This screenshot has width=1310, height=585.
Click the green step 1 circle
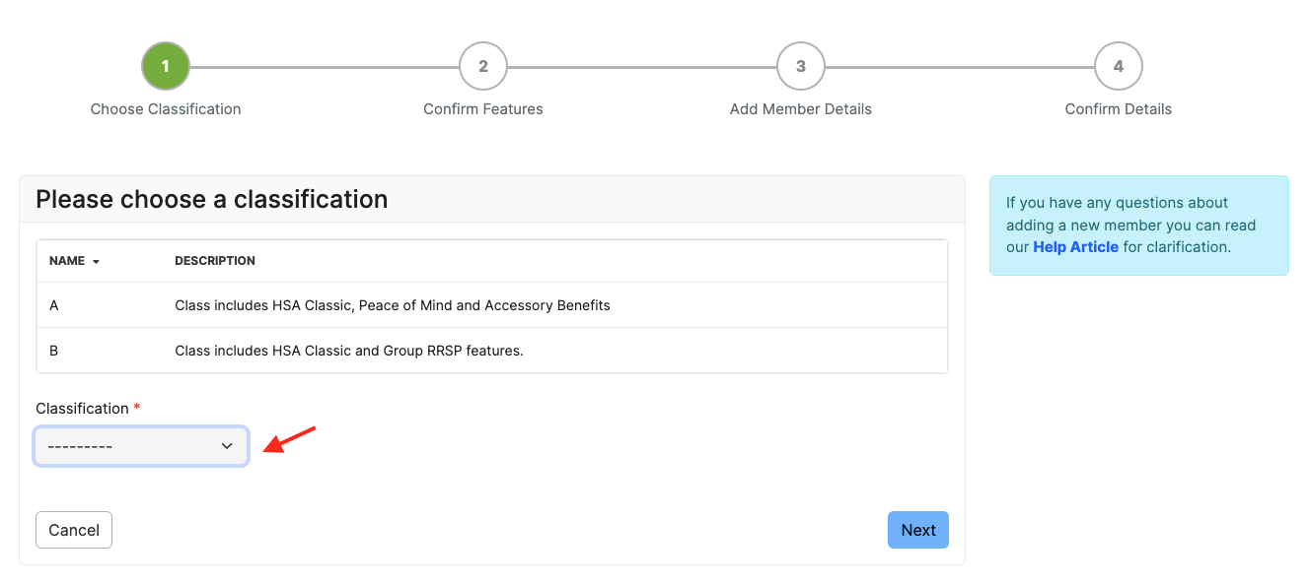(166, 66)
